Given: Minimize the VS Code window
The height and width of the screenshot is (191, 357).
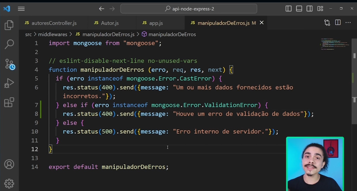Looking at the screenshot, I should [x=331, y=9].
